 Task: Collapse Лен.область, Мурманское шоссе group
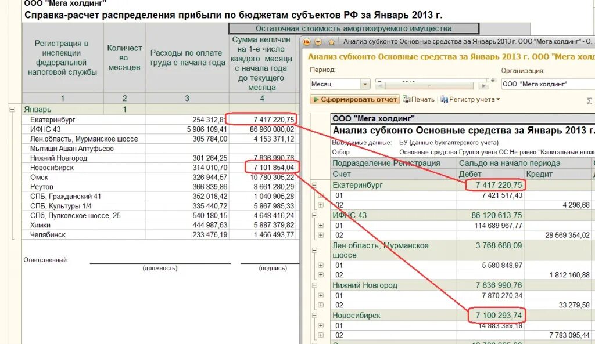tap(314, 250)
